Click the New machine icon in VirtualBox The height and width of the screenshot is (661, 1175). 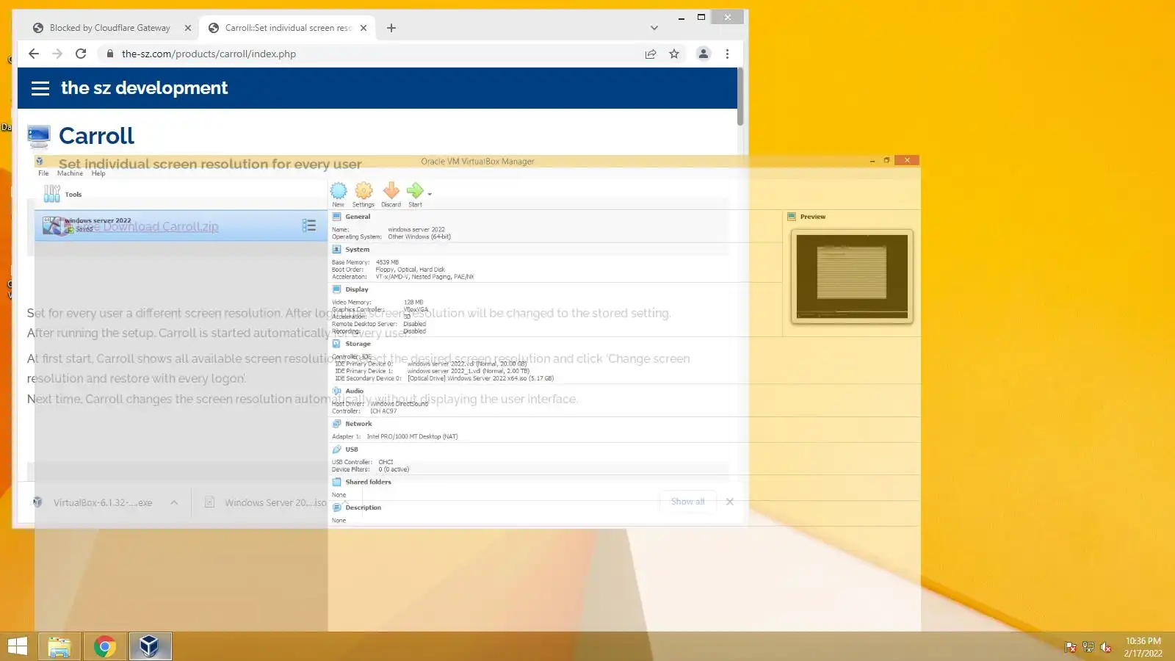pyautogui.click(x=338, y=191)
